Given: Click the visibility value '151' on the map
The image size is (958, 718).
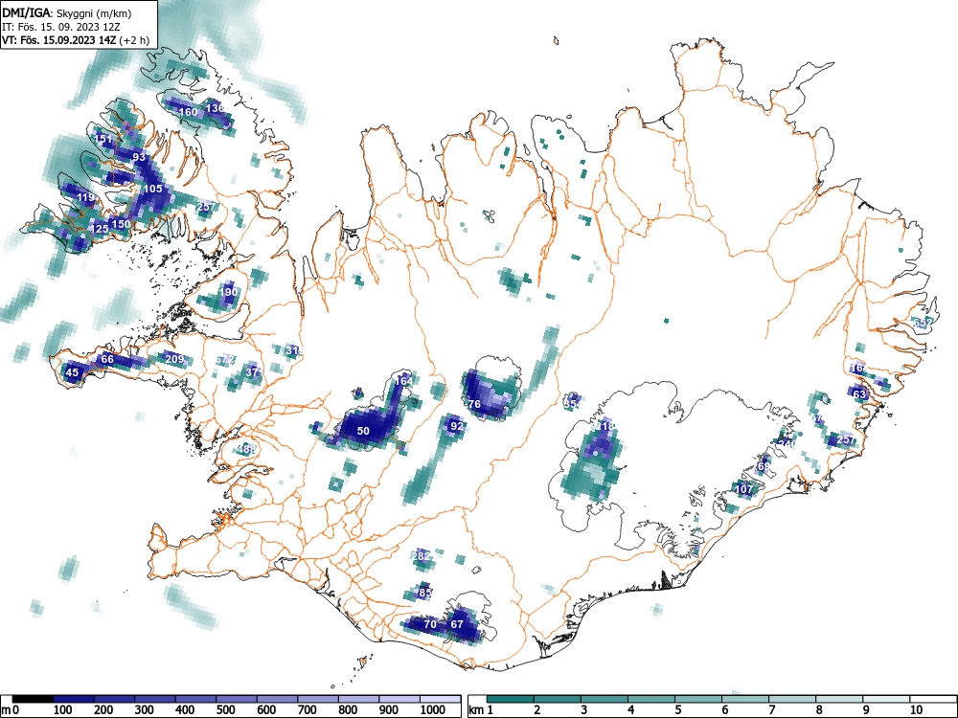Looking at the screenshot, I should pos(103,139).
